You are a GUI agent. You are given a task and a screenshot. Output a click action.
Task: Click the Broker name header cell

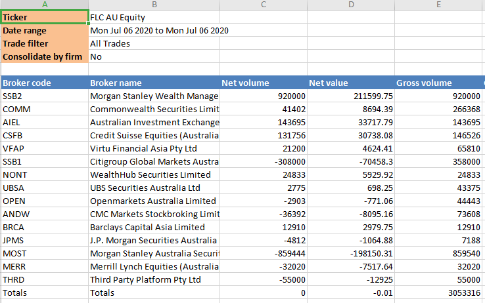154,83
